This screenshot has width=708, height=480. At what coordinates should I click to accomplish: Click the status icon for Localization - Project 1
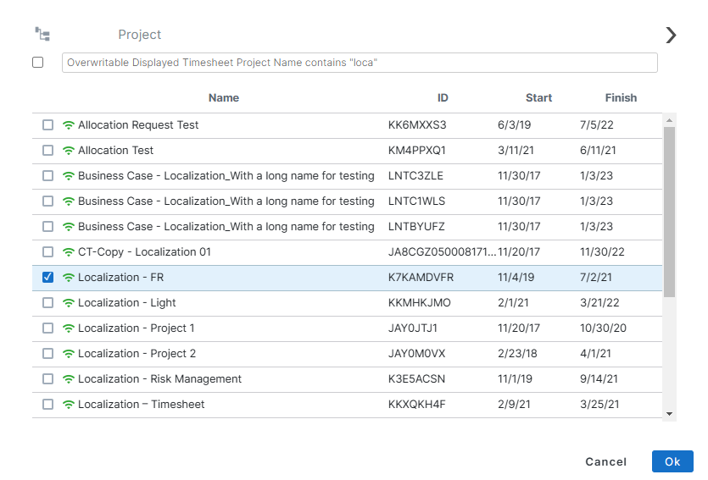[x=69, y=328]
